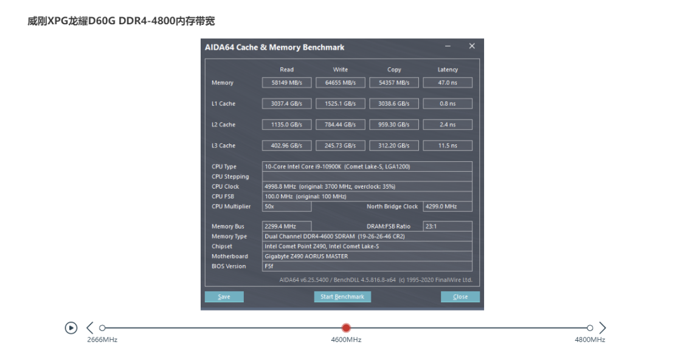Click Start Benchmark
This screenshot has height=353, width=689.
[x=342, y=297]
